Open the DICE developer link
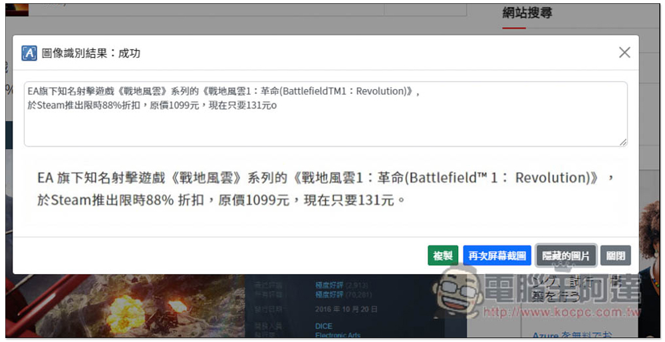The width and height of the screenshot is (665, 342). pyautogui.click(x=324, y=326)
